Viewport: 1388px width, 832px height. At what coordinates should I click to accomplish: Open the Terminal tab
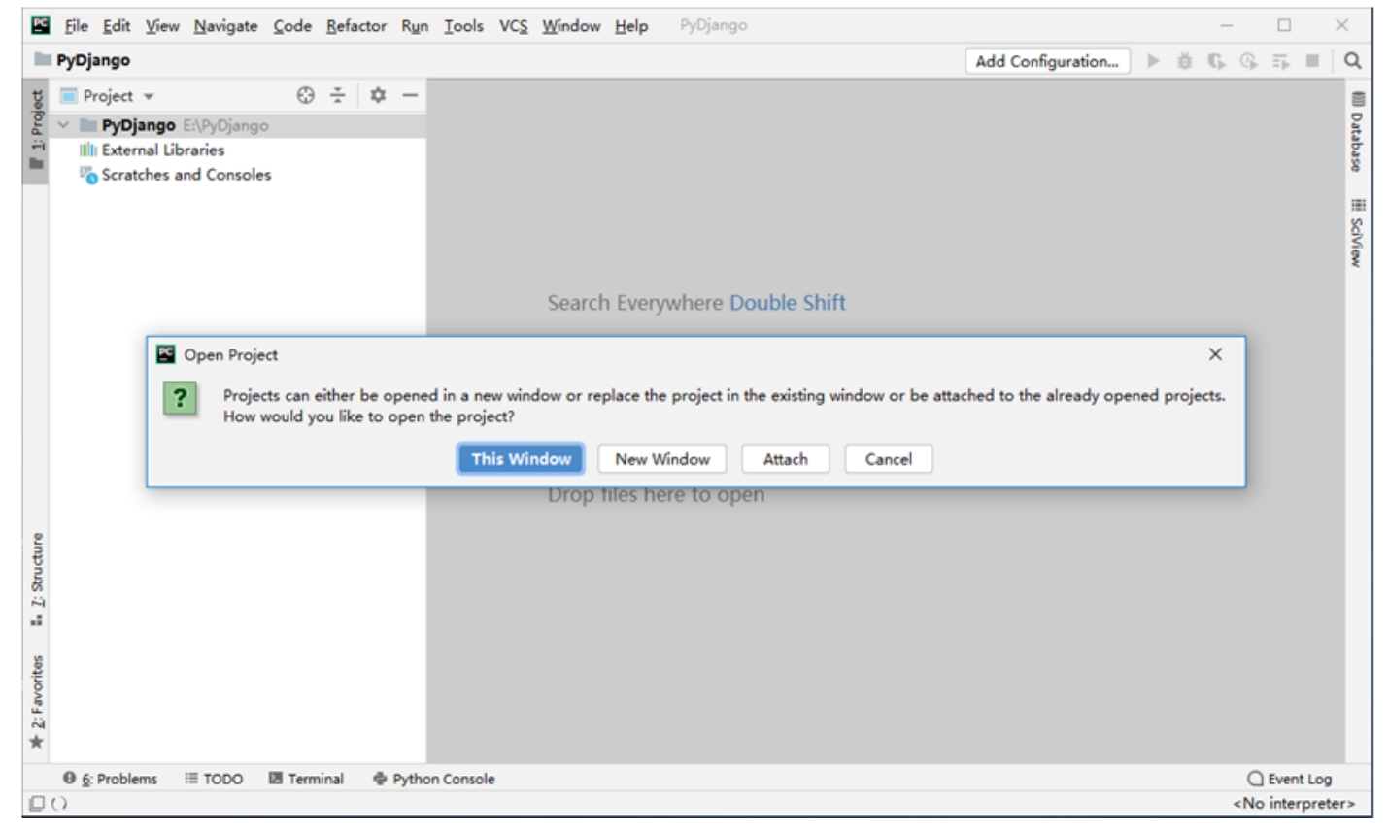coord(306,779)
